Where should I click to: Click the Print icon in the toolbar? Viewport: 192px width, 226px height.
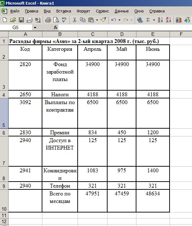click(48, 20)
